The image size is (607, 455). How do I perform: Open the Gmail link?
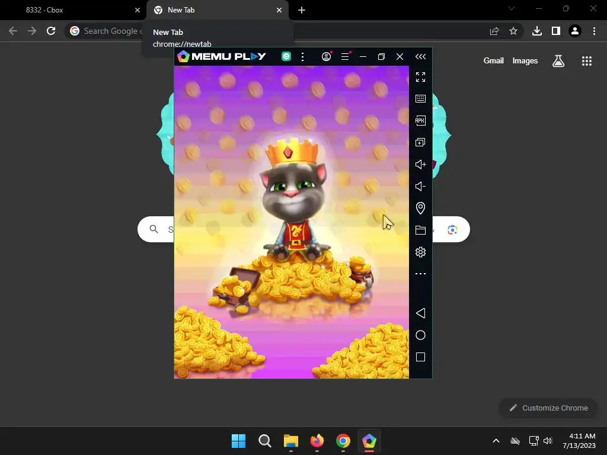tap(494, 61)
